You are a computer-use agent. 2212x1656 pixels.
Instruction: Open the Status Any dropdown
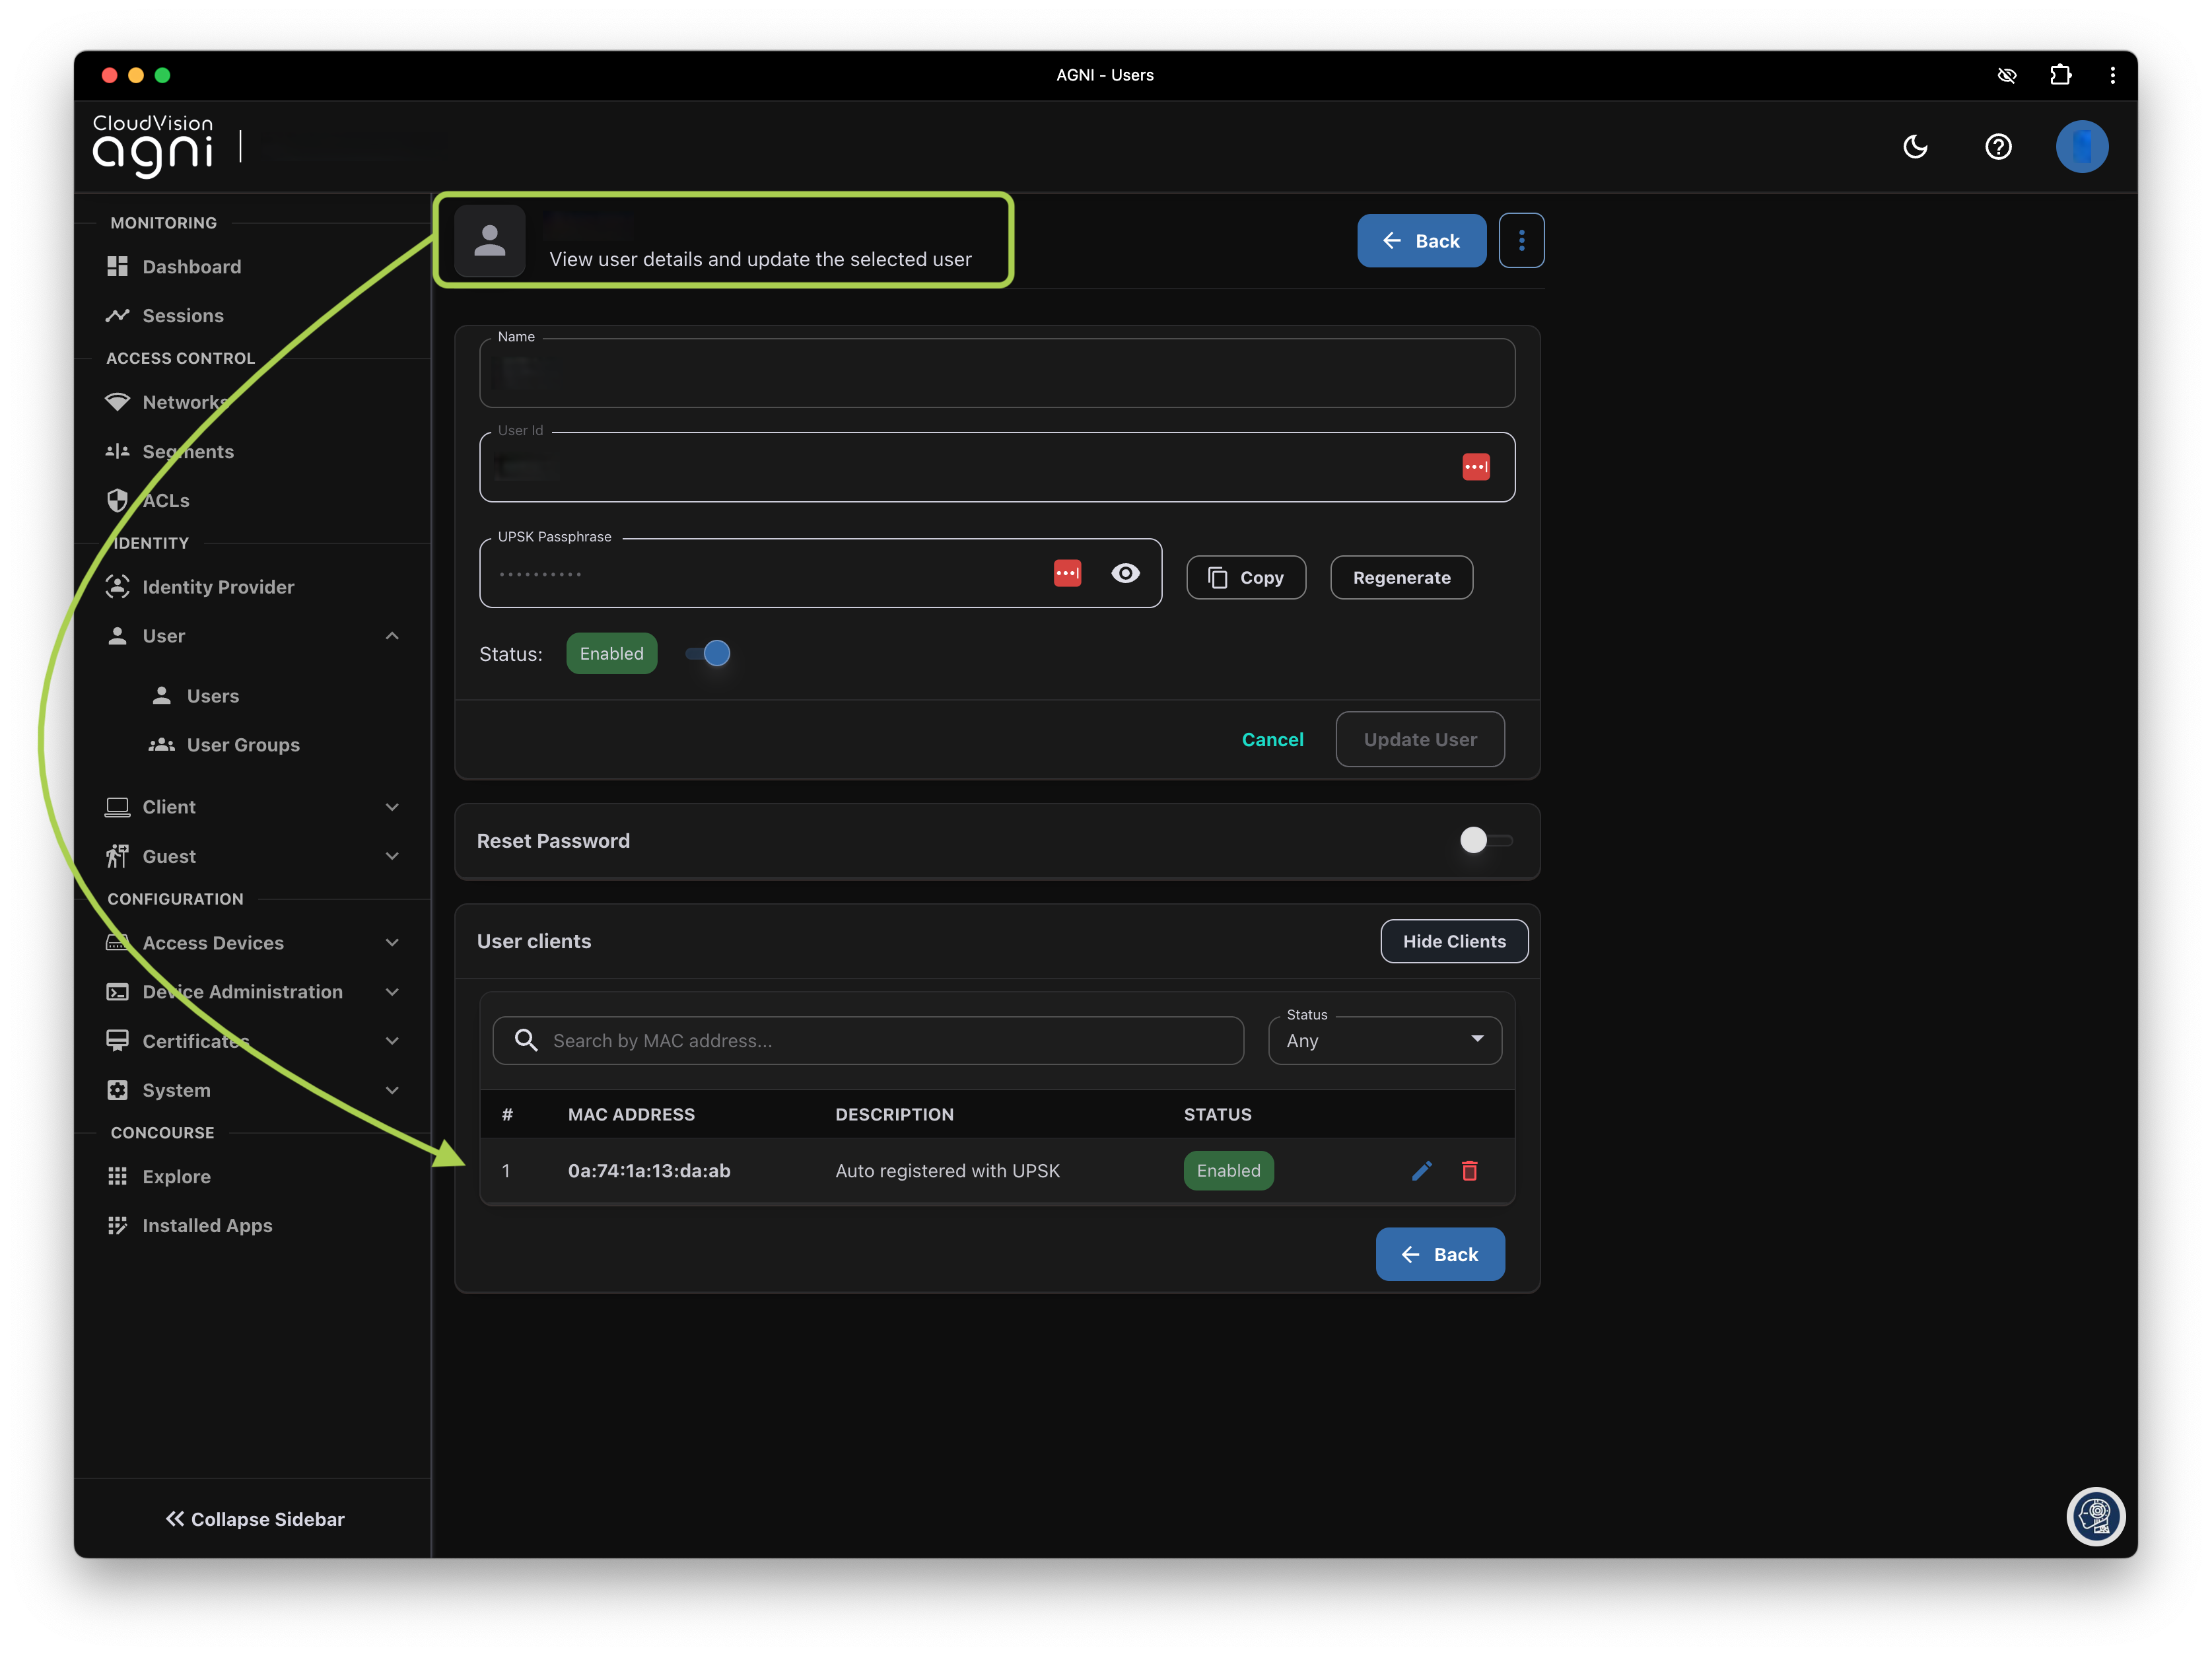(x=1384, y=1040)
